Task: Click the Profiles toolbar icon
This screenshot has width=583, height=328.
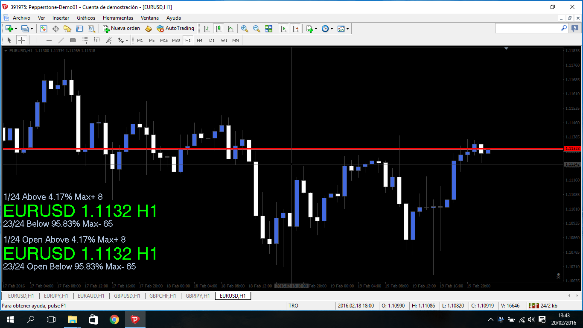Action: [25, 29]
